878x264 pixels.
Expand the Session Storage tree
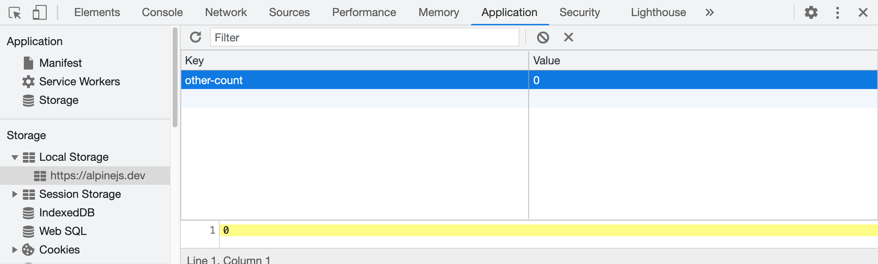click(15, 194)
